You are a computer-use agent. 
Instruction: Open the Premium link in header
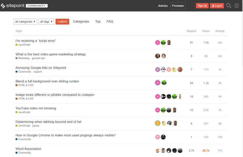(x=178, y=6)
